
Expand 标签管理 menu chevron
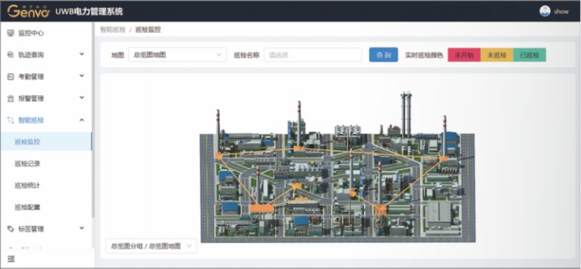pyautogui.click(x=82, y=228)
